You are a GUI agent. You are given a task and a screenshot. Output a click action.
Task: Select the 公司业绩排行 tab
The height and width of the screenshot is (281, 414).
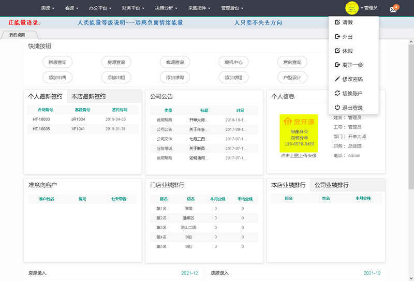[x=331, y=185]
